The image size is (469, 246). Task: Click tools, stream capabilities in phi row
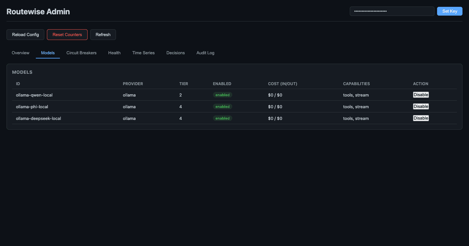356,107
